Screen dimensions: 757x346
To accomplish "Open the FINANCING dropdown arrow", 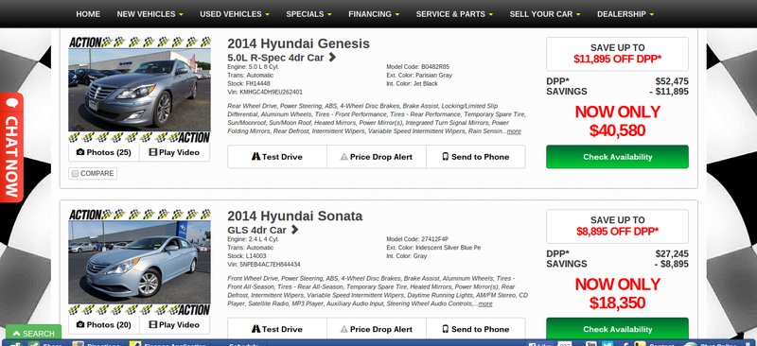I will tap(396, 14).
